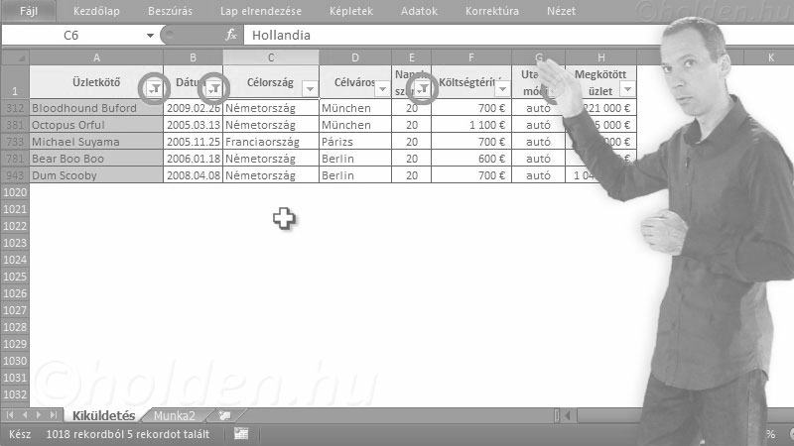Select the Bear Boo Boo cell
The width and height of the screenshot is (794, 446).
pos(96,159)
